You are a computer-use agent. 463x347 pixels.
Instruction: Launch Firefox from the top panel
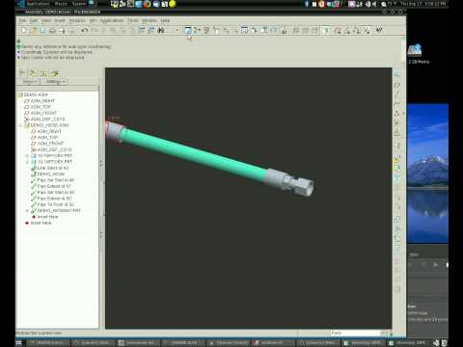pos(148,4)
